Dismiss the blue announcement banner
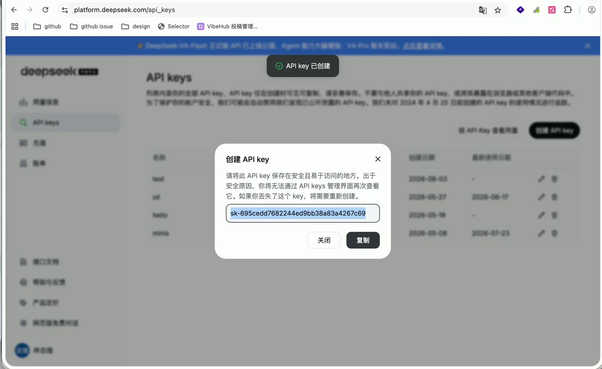The height and width of the screenshot is (369, 602). coord(588,46)
